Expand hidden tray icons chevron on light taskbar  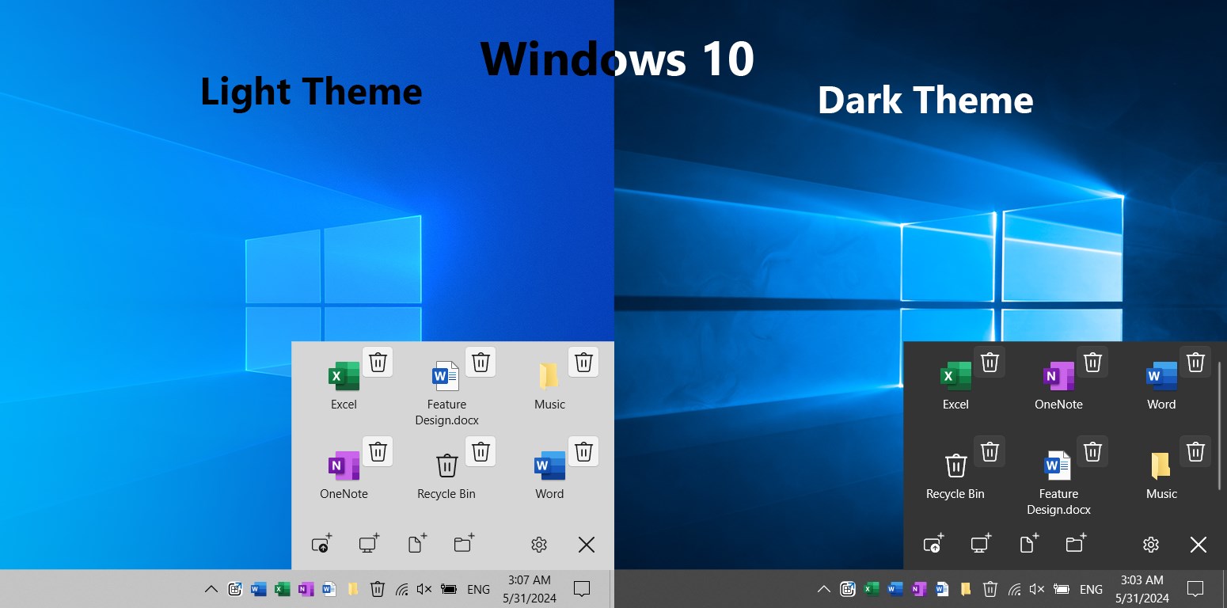(x=211, y=589)
